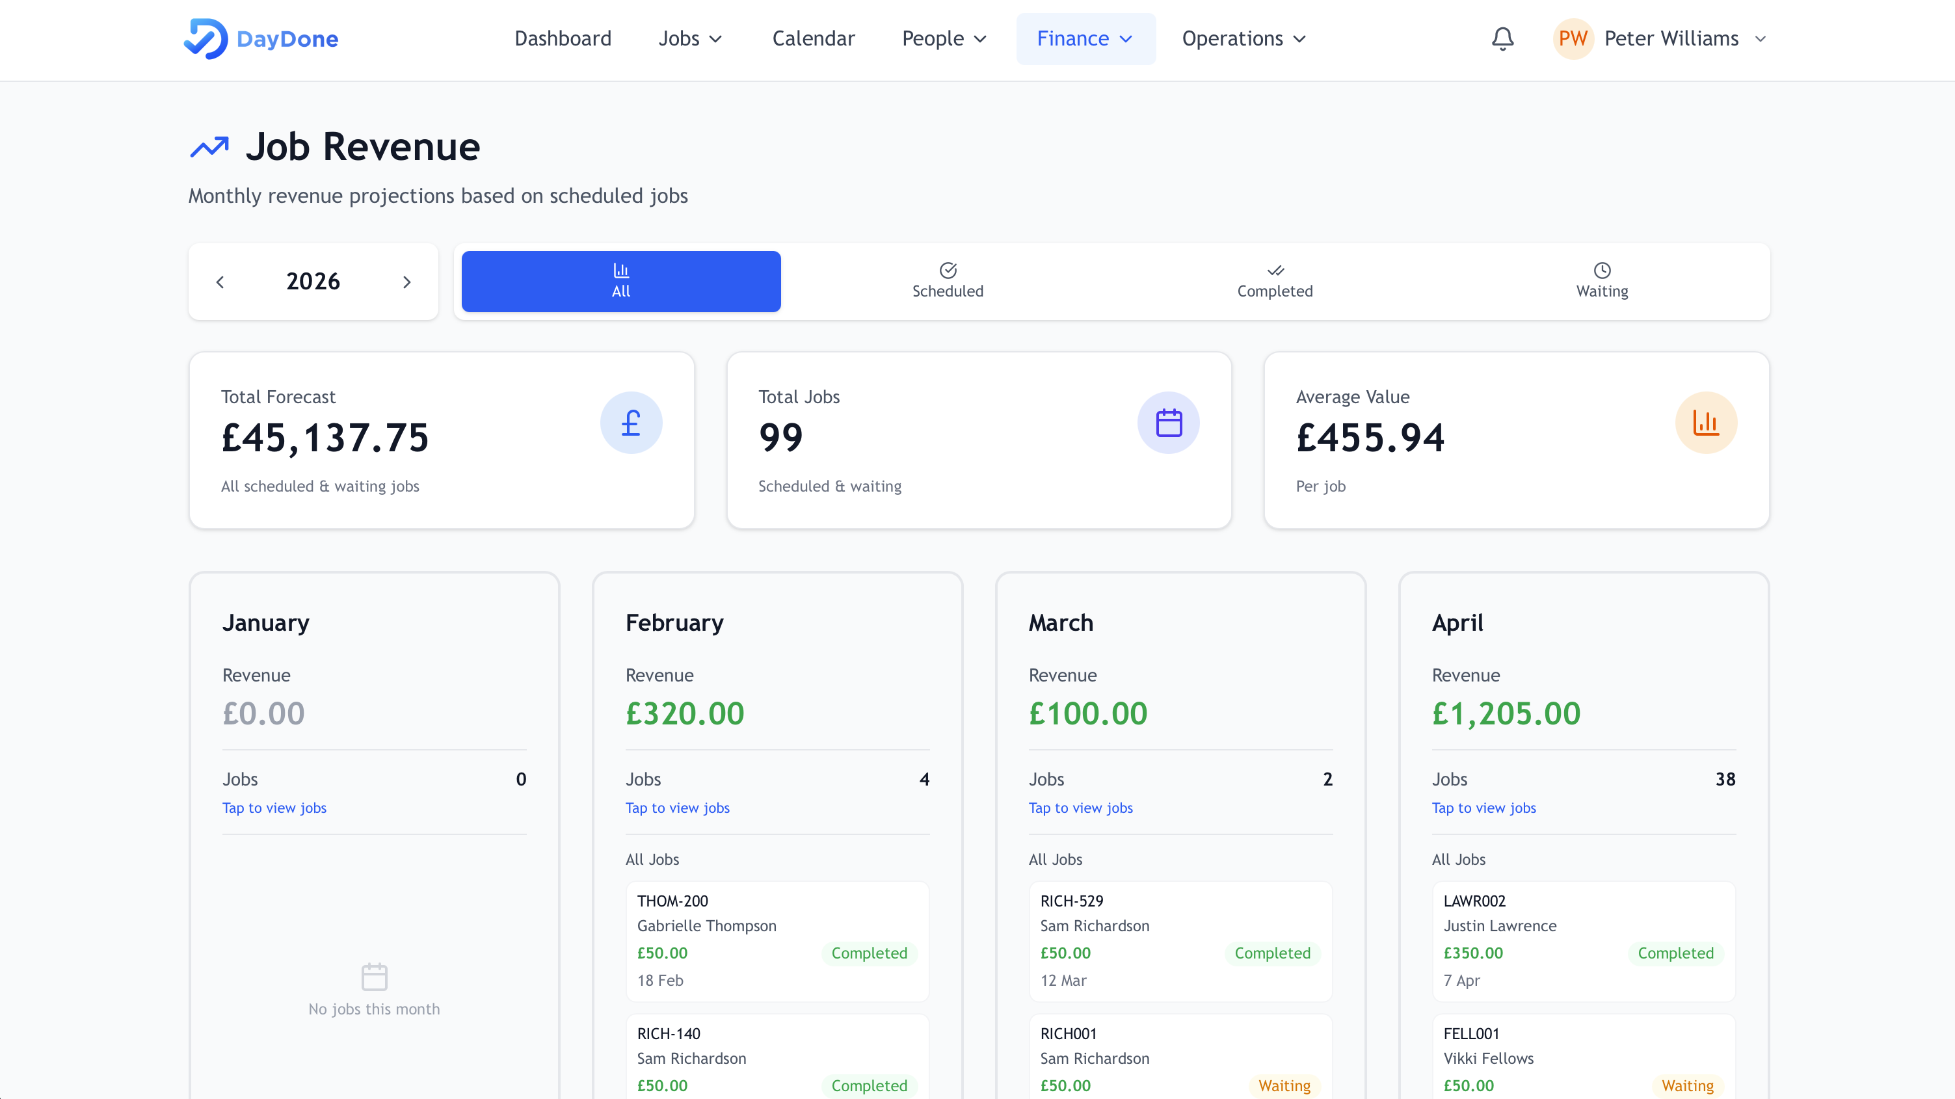Go to previous year
1955x1099 pixels.
220,282
